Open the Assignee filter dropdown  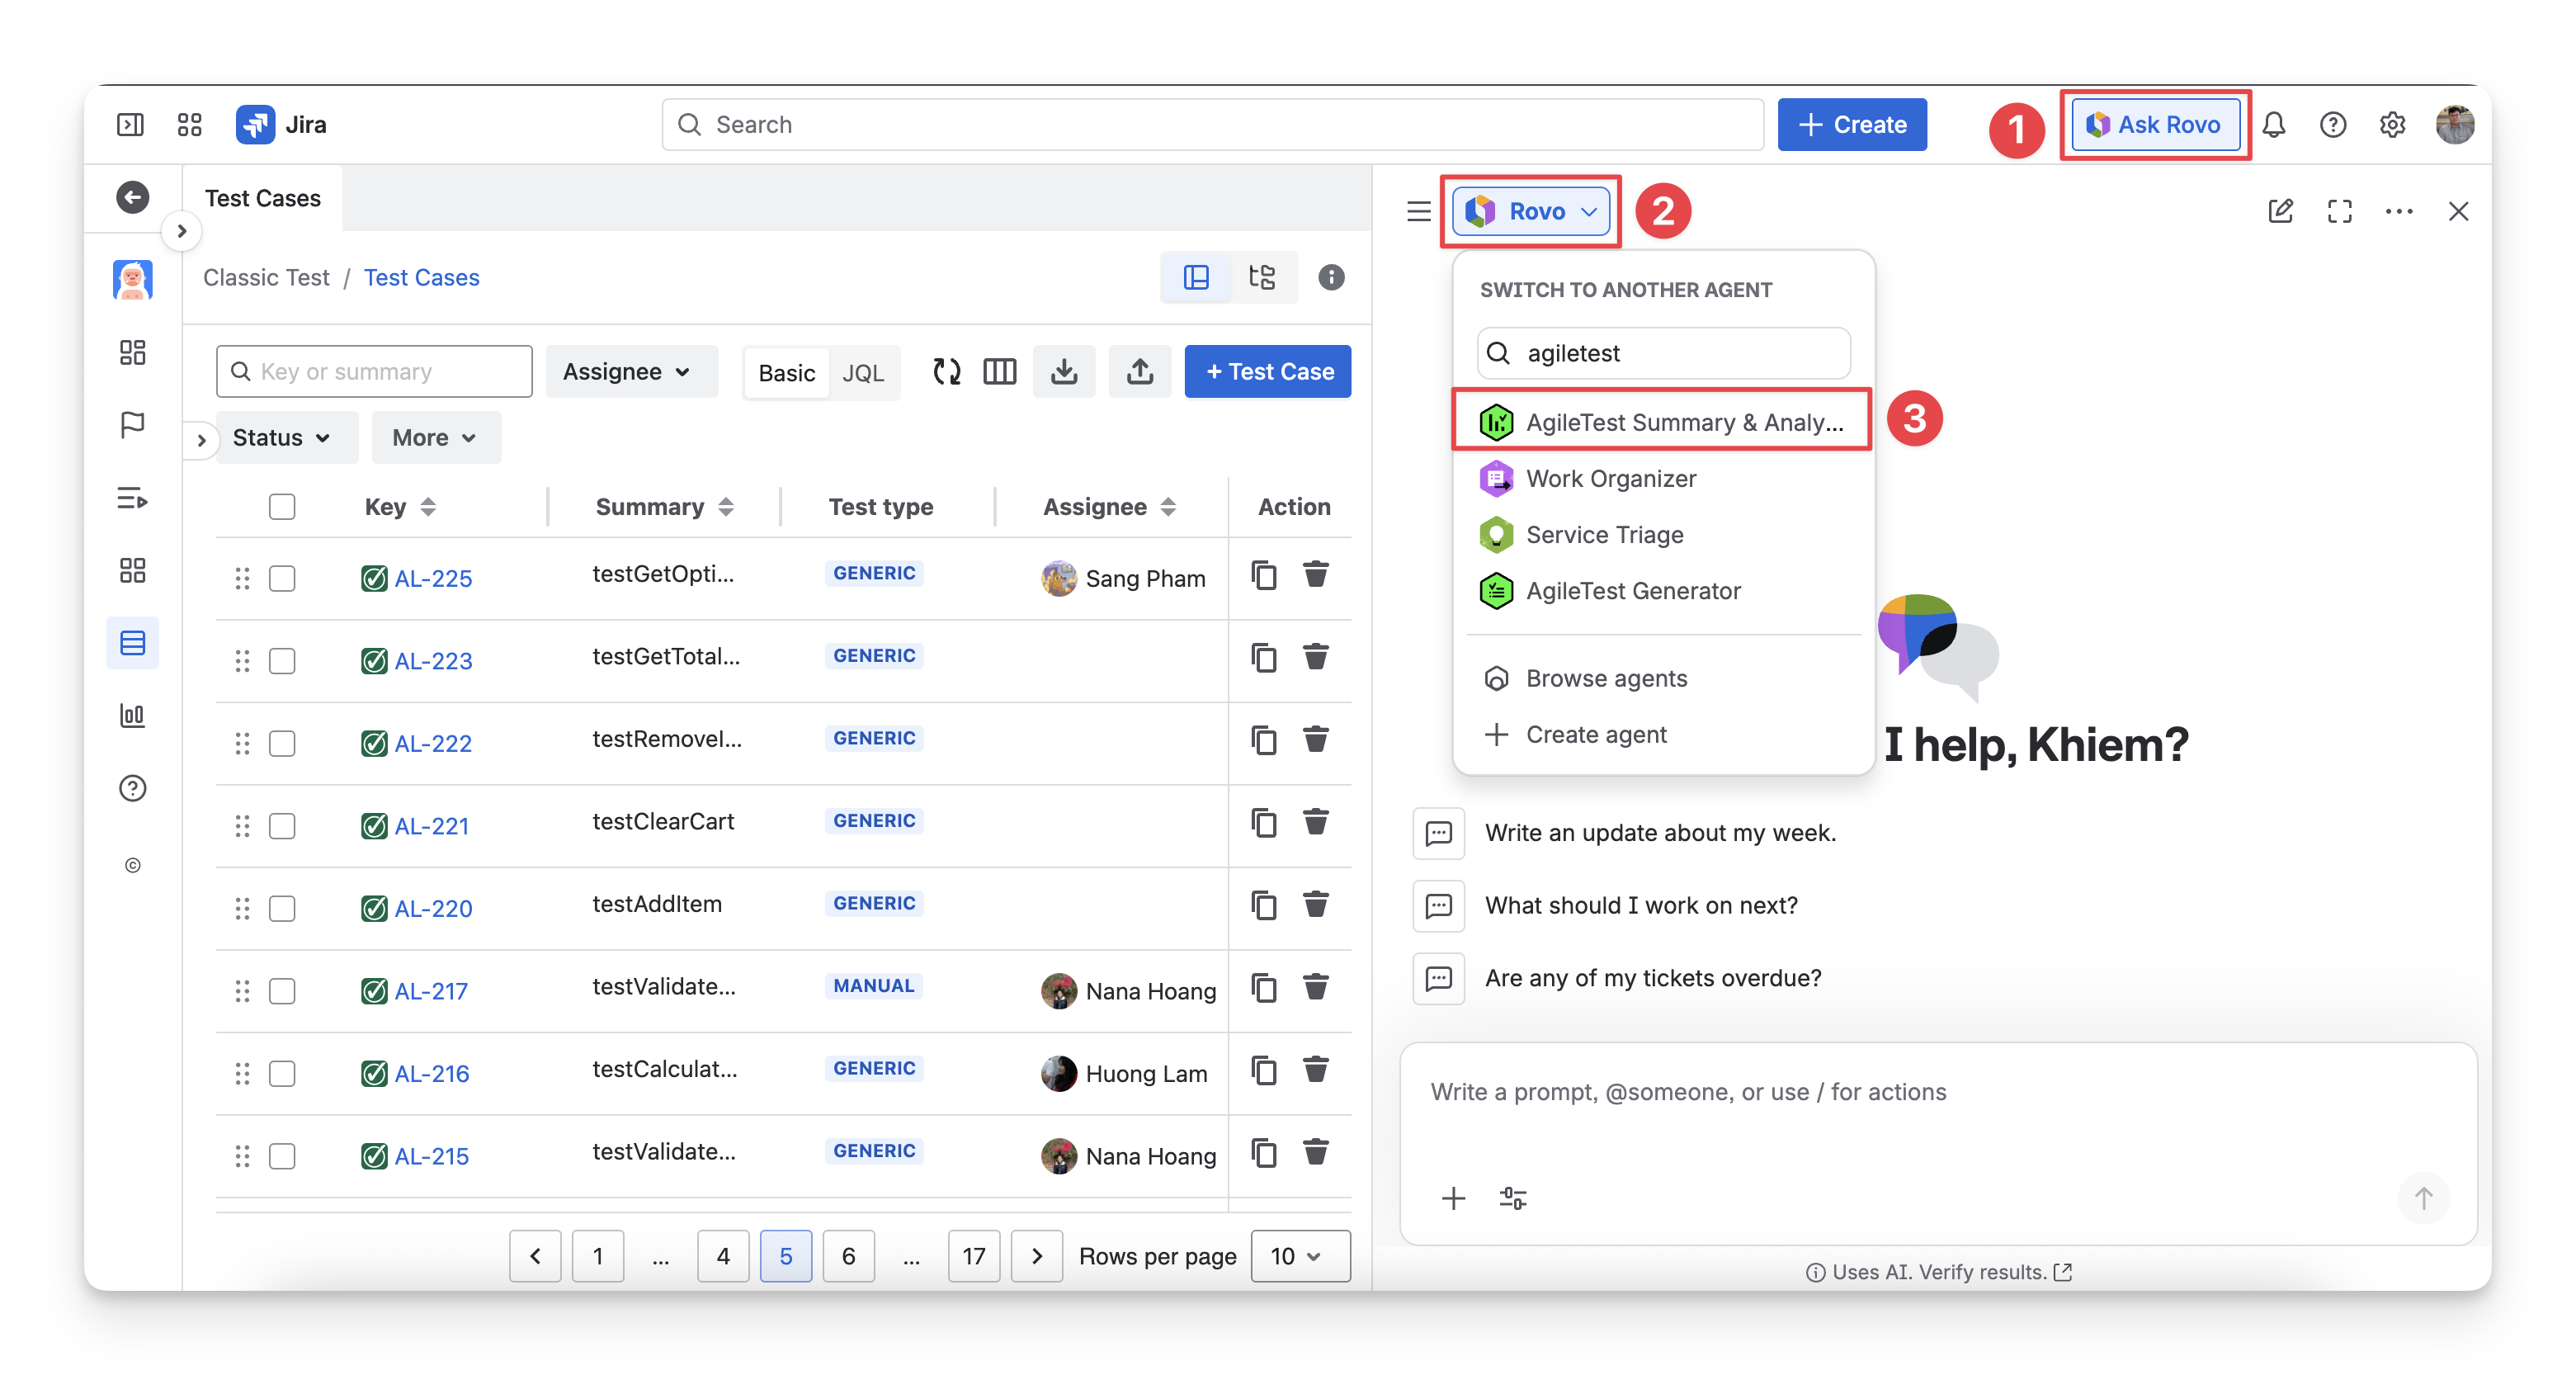(x=629, y=372)
